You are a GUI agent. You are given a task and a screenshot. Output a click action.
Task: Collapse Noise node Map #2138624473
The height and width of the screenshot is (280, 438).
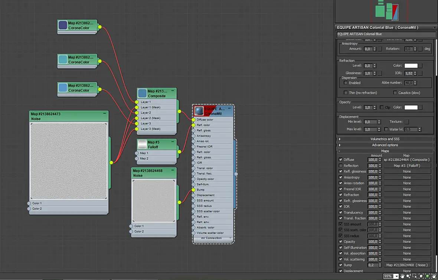point(104,114)
